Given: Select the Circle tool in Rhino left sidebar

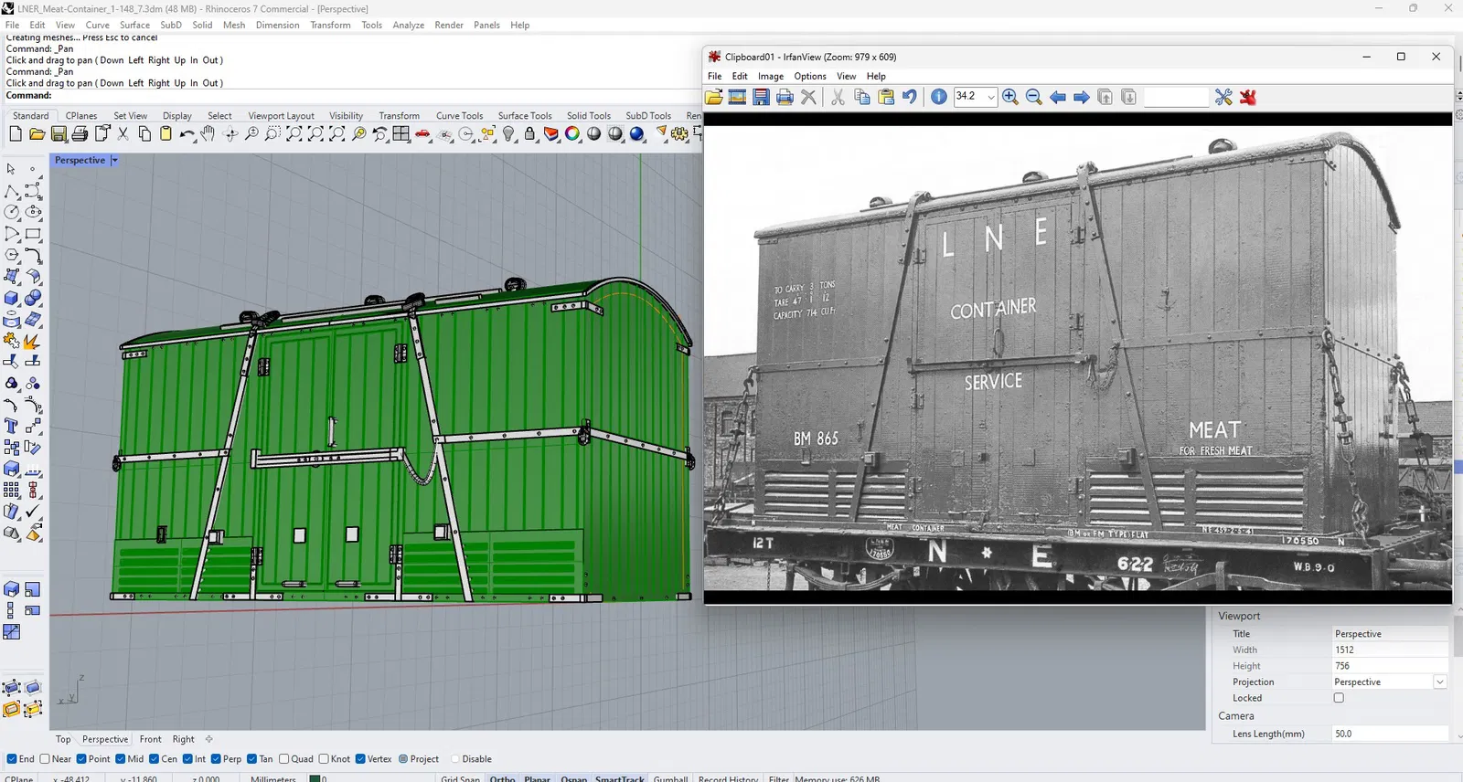Looking at the screenshot, I should pyautogui.click(x=11, y=212).
